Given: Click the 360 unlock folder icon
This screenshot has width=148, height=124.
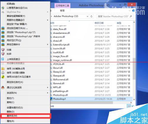Looking at the screenshot, I should [x=3, y=69].
